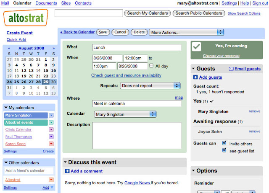The image size is (269, 193).
Task: Open Altostrat events calendar options arrow
Action: pos(51,122)
